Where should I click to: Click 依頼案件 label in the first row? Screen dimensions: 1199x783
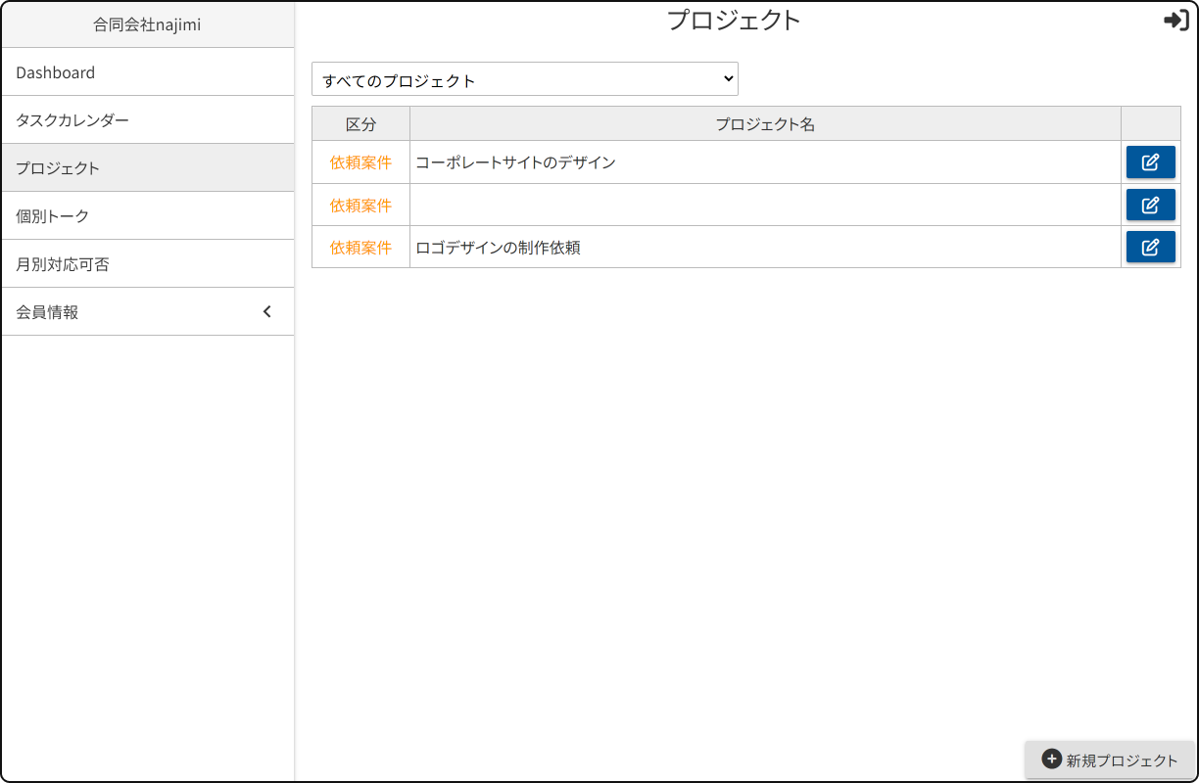click(x=360, y=162)
